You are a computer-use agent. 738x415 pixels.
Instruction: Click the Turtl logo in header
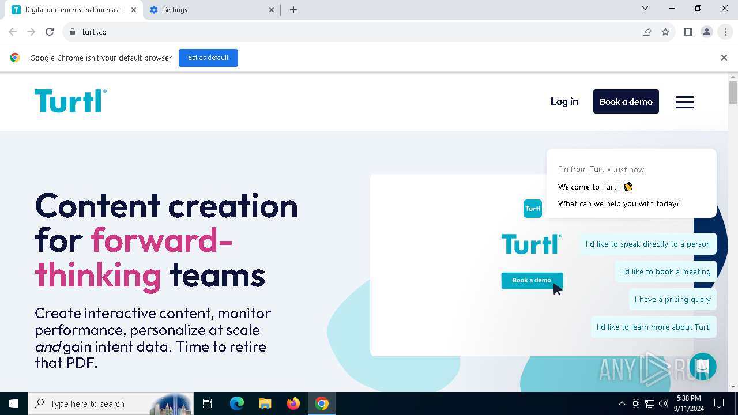70,101
